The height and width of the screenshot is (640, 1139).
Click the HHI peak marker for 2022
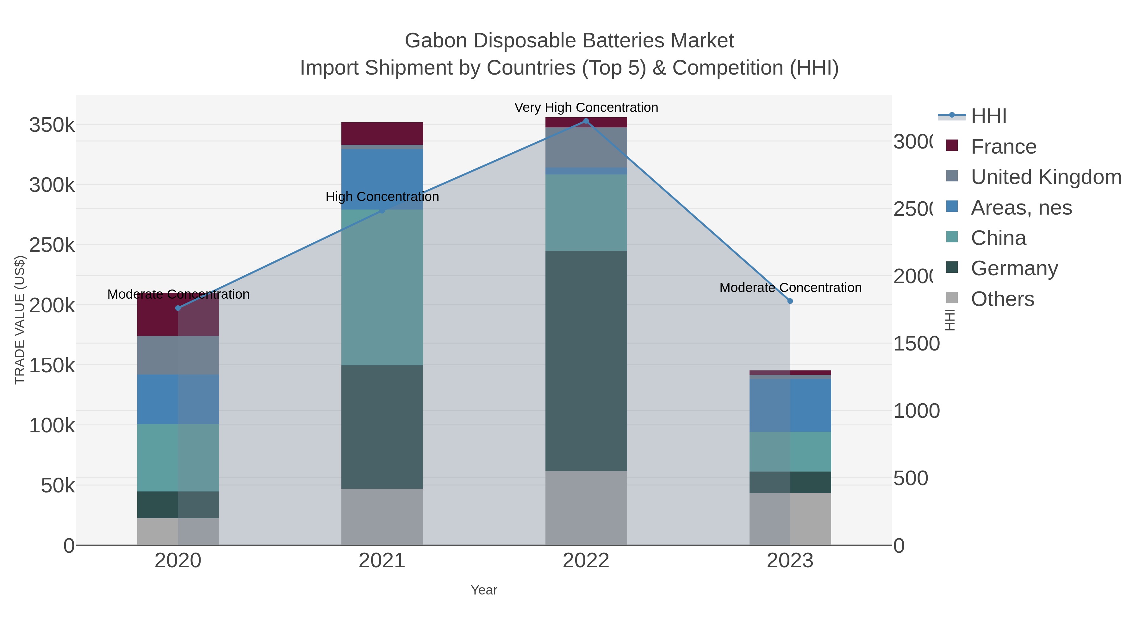[586, 121]
